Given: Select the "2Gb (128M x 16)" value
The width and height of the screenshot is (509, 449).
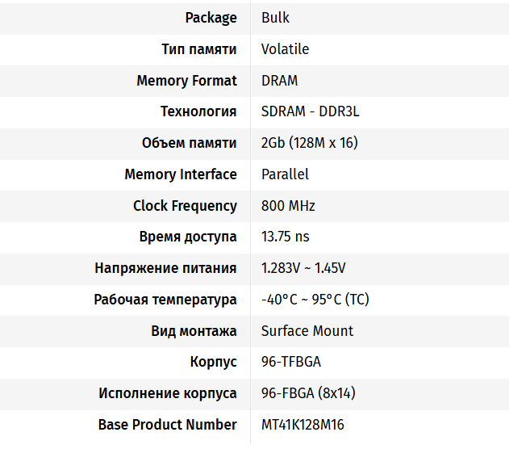Looking at the screenshot, I should click(x=309, y=143).
